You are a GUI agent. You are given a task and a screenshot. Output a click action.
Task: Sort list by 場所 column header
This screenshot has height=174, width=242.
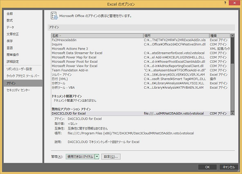click(x=176, y=36)
